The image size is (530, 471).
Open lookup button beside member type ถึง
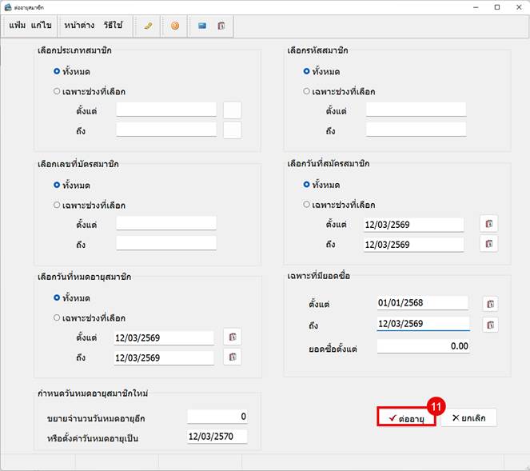point(233,130)
